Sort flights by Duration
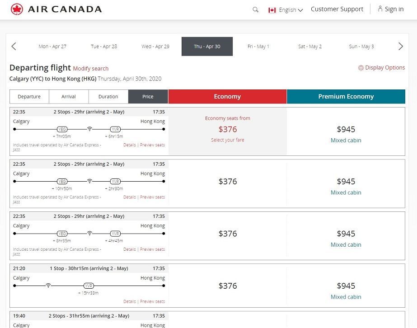This screenshot has height=328, width=417. point(108,97)
